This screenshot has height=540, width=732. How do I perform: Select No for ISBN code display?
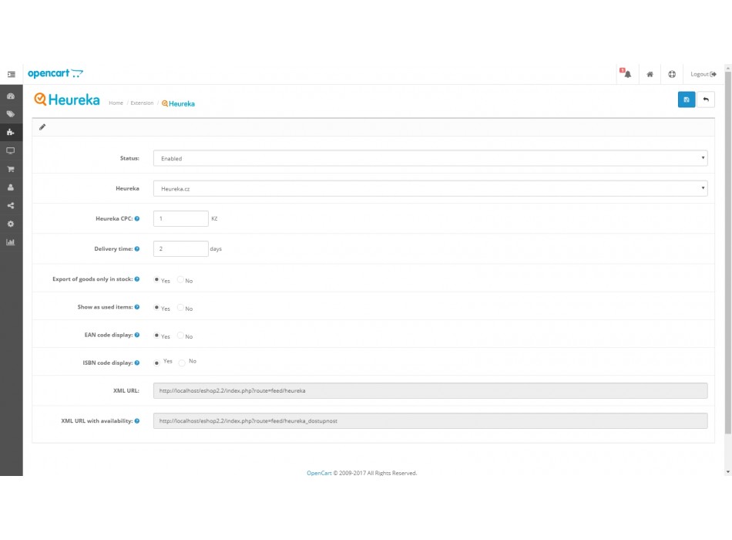(x=182, y=363)
